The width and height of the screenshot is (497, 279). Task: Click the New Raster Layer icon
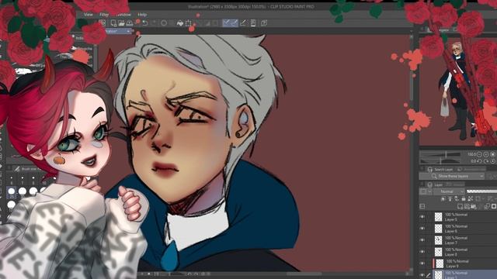point(461,207)
